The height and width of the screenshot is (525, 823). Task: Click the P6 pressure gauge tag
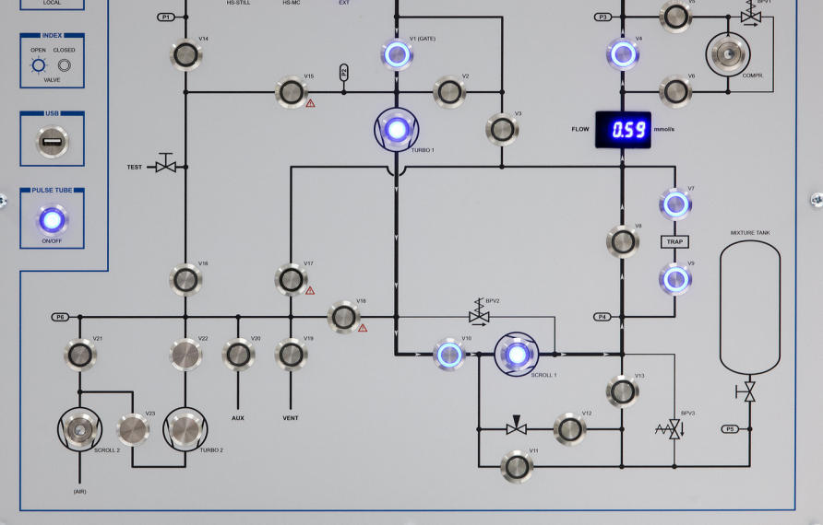tap(60, 317)
